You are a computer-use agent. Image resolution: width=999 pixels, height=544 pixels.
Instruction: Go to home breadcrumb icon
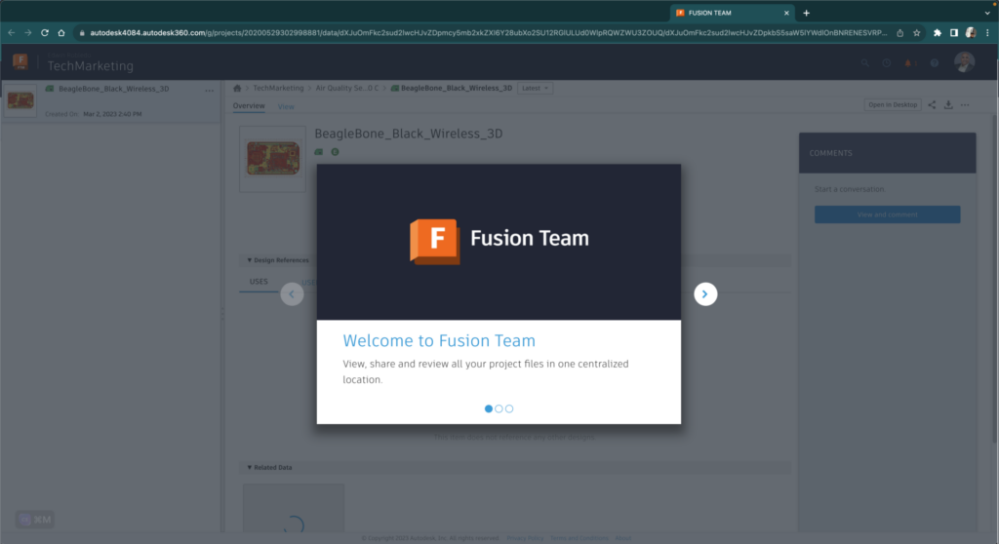(237, 88)
